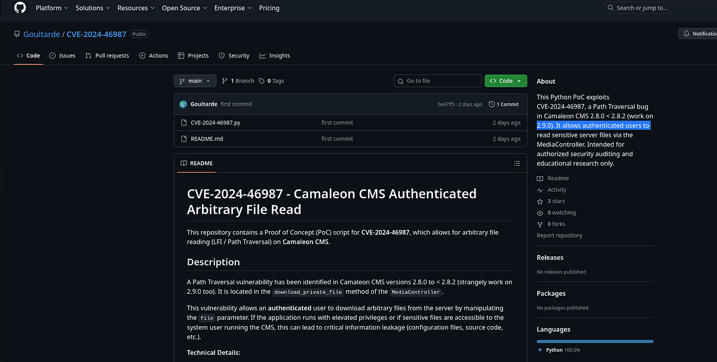View the 3 stars link

pyautogui.click(x=550, y=201)
